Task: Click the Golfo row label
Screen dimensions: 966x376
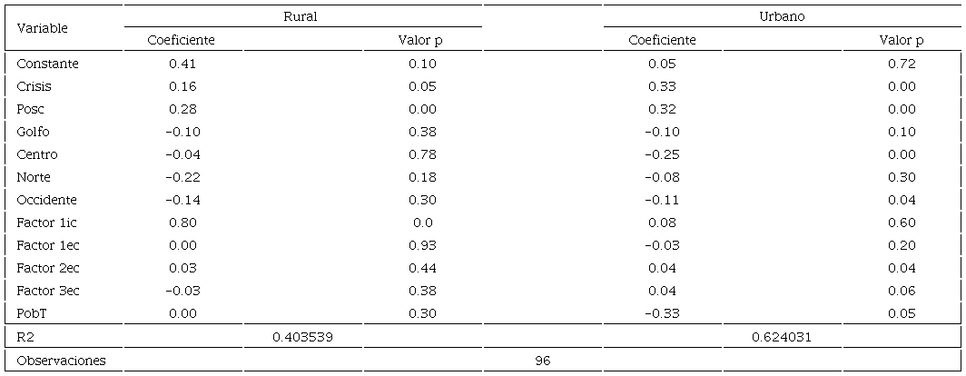Action: [x=34, y=132]
